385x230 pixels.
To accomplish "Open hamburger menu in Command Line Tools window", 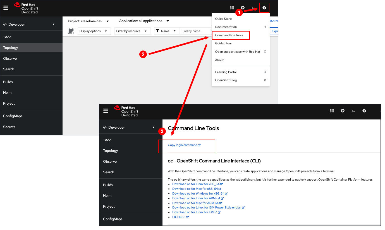I will [x=106, y=111].
